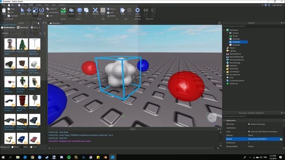Open Roblox Studio taskbar icon
The image size is (285, 160).
point(113,157)
